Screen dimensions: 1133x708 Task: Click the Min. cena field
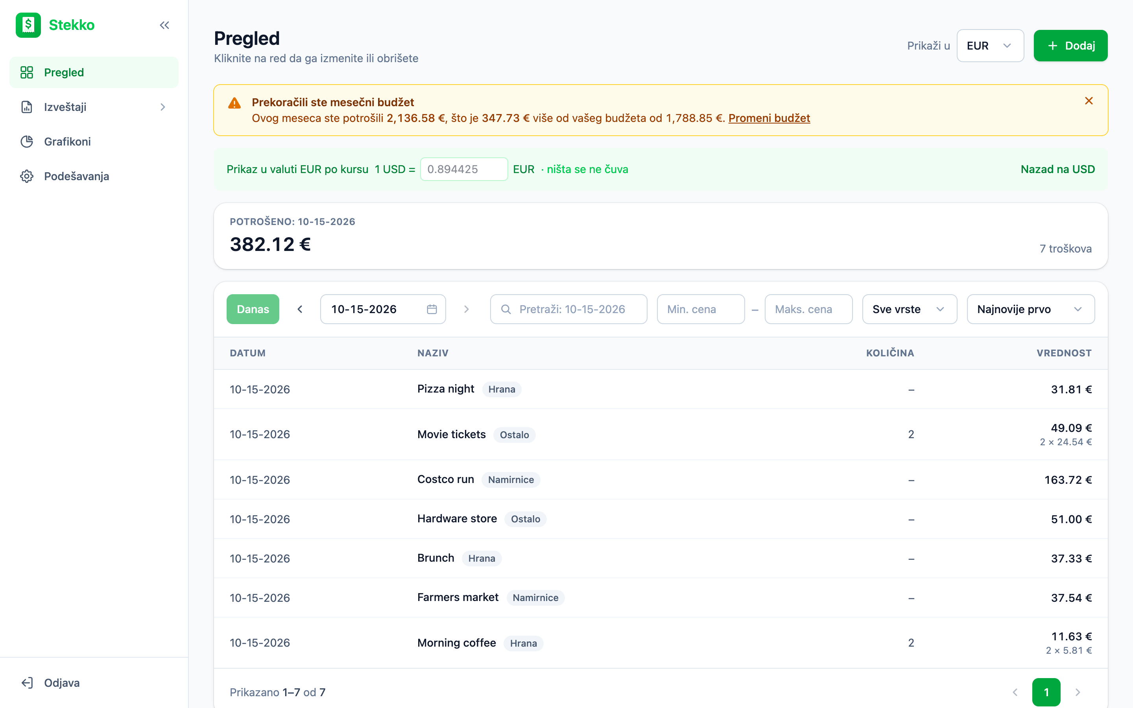click(700, 309)
